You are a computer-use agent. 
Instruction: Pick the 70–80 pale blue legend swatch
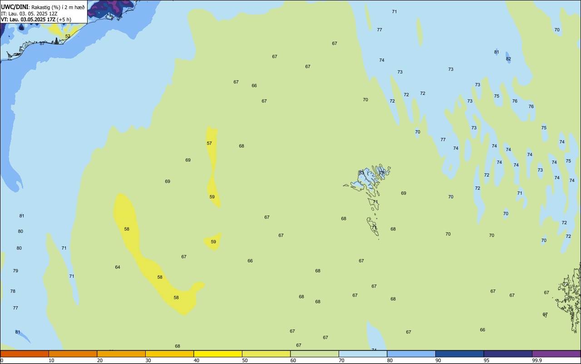click(363, 354)
